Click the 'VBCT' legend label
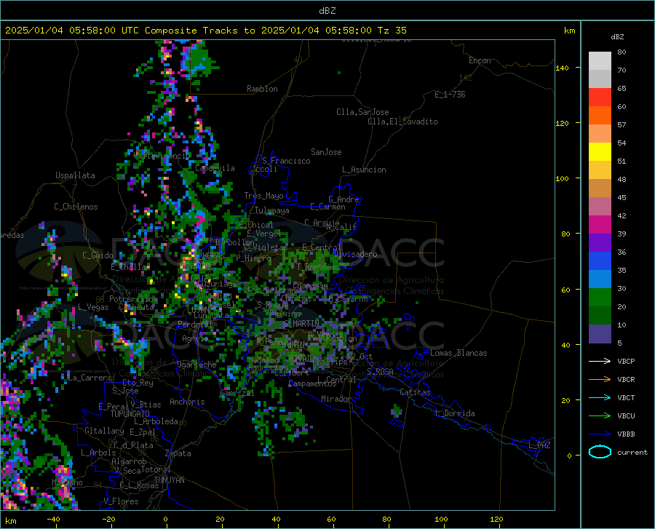The width and height of the screenshot is (655, 529). coord(626,397)
